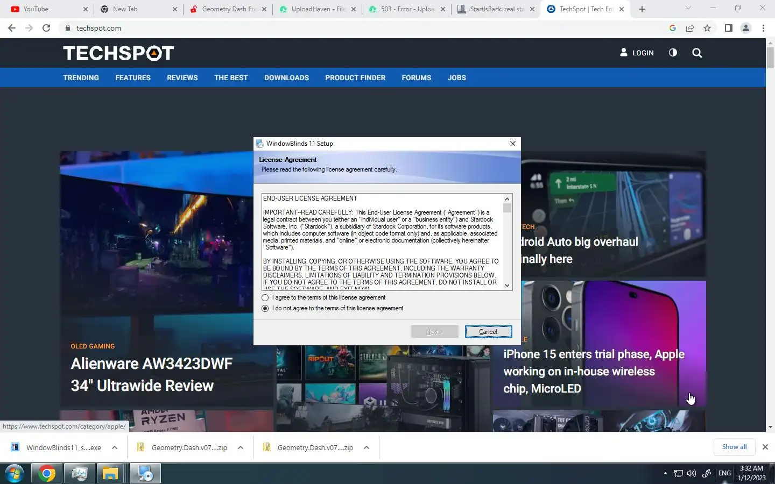The image size is (775, 484).
Task: Close the downloads bar with X
Action: tap(765, 447)
